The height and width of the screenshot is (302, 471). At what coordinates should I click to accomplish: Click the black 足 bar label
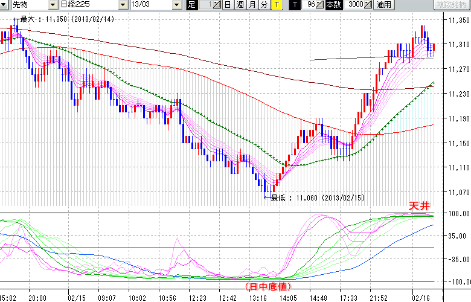pyautogui.click(x=191, y=5)
